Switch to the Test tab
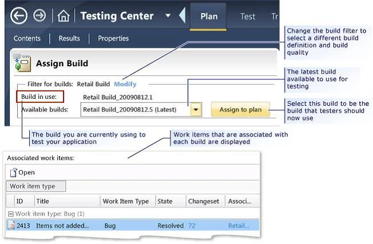 point(248,17)
